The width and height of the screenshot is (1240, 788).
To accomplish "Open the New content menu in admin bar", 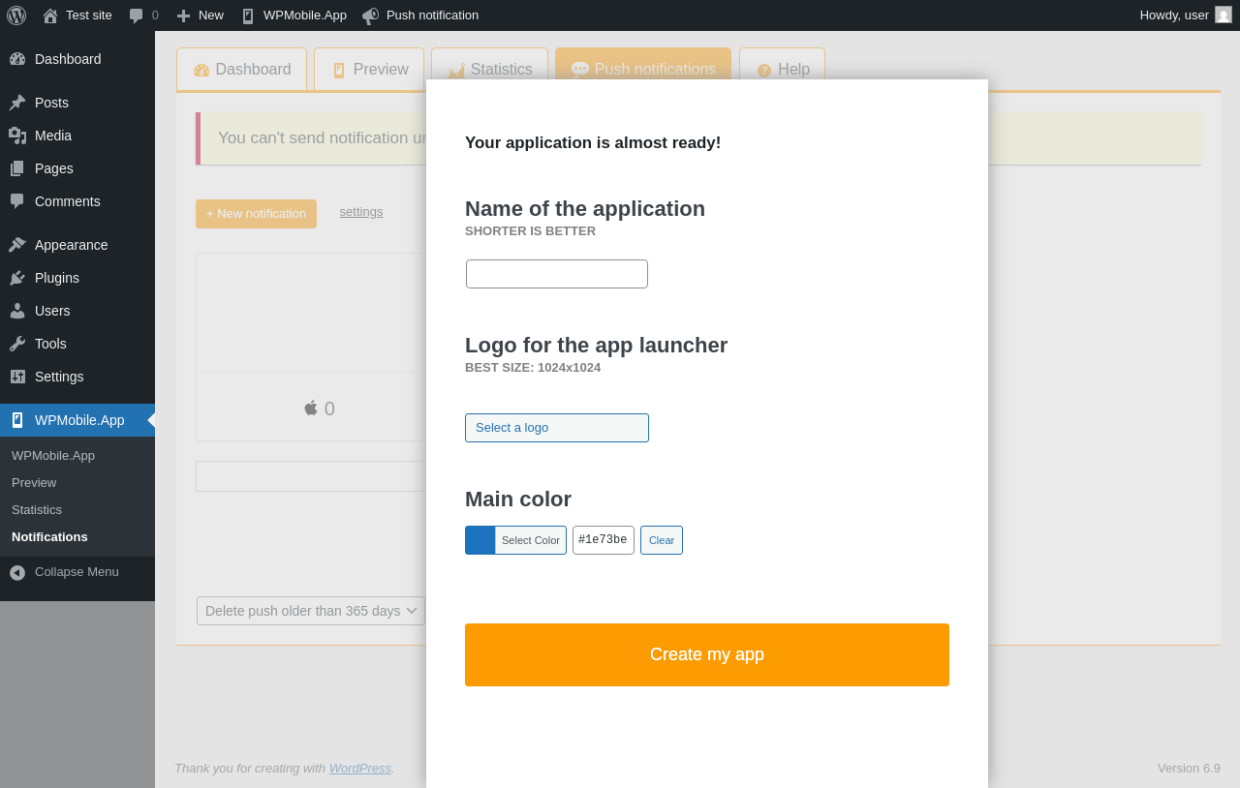I will click(201, 15).
